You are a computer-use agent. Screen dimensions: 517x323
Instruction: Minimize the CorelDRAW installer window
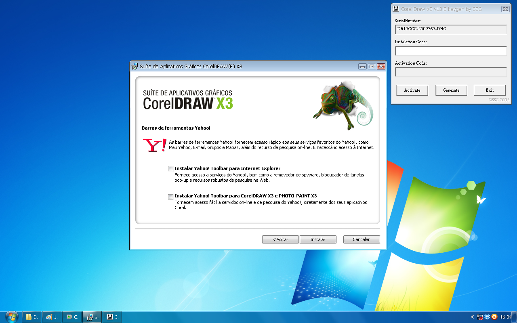362,67
